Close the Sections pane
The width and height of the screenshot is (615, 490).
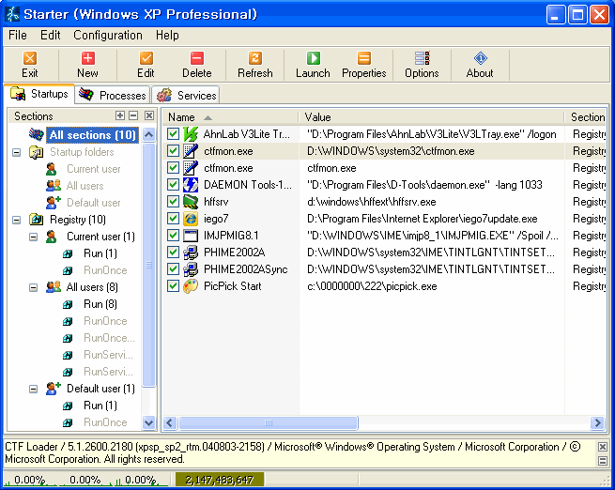tap(149, 115)
